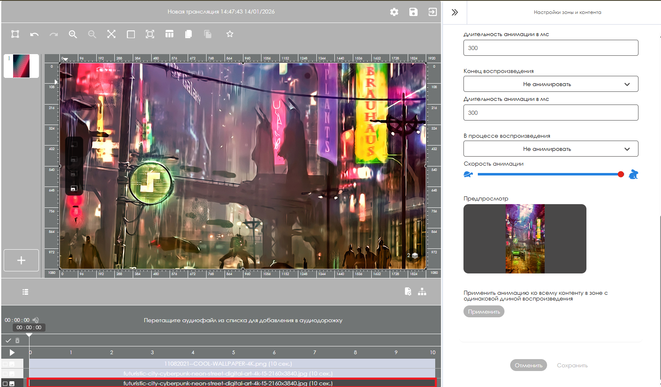This screenshot has height=387, width=661.
Task: Open the 'Конец воспроизведения' dropdown
Action: pyautogui.click(x=550, y=84)
